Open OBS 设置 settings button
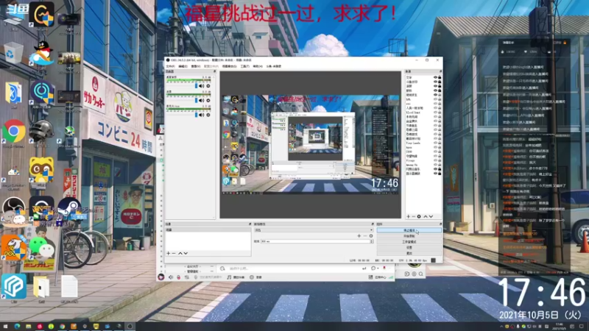Image resolution: width=589 pixels, height=331 pixels. coord(409,248)
